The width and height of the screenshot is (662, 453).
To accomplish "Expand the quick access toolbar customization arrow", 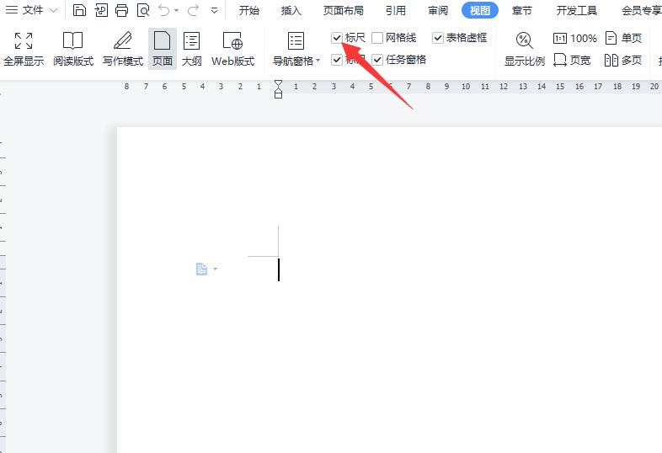I will coord(215,11).
